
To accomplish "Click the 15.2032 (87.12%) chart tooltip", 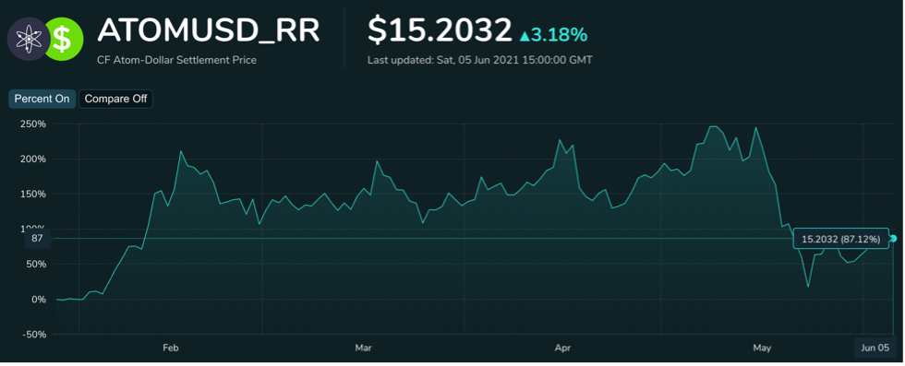I will pyautogui.click(x=840, y=239).
